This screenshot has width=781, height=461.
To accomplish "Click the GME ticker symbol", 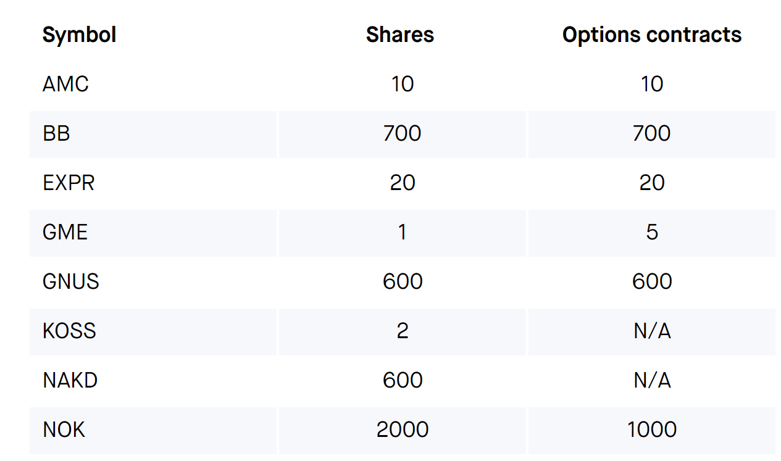I will (65, 232).
